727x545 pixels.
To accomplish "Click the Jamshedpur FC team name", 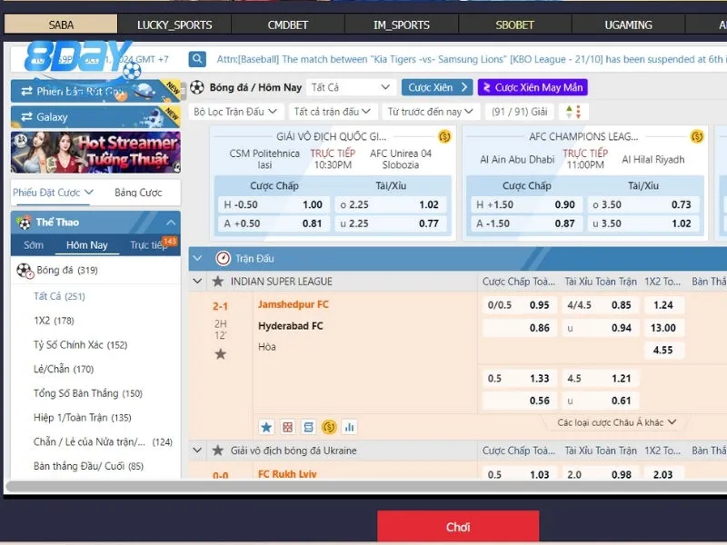I will 293,304.
